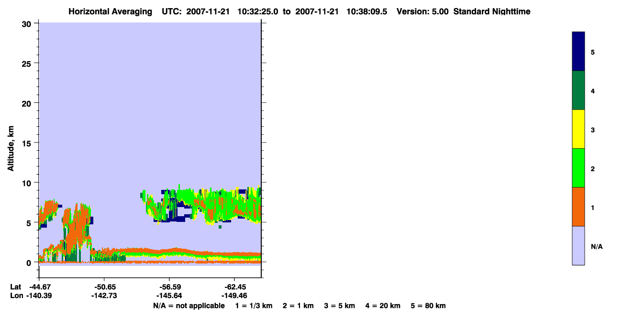Image resolution: width=622 pixels, height=319 pixels.
Task: Click the '1 = 1/3 km' legend text
Action: (254, 306)
